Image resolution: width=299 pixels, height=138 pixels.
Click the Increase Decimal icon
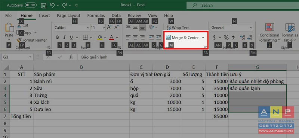click(242, 38)
